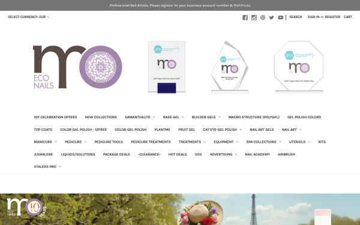Expand the Base Gel menu

coord(173,117)
